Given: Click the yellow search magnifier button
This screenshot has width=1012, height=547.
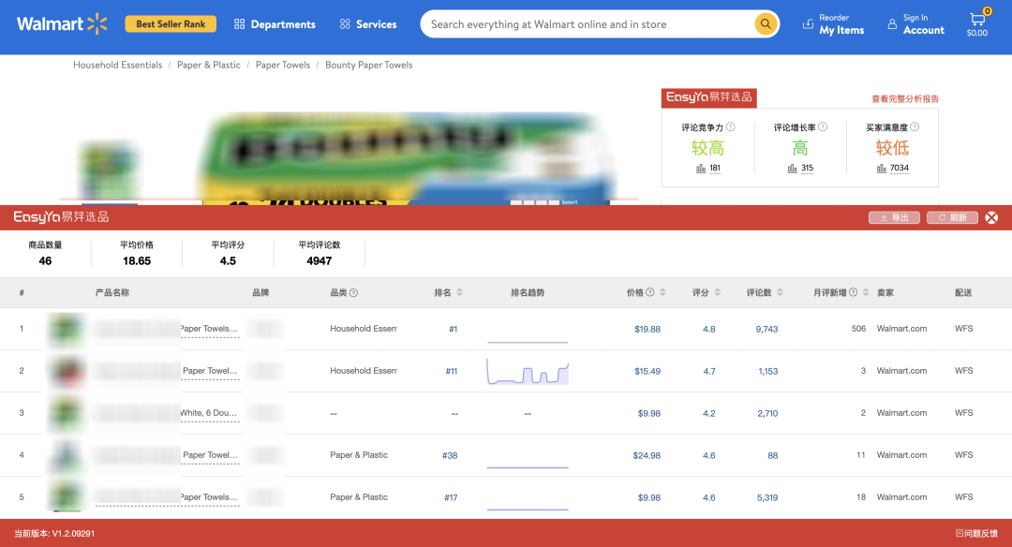Looking at the screenshot, I should pos(766,23).
